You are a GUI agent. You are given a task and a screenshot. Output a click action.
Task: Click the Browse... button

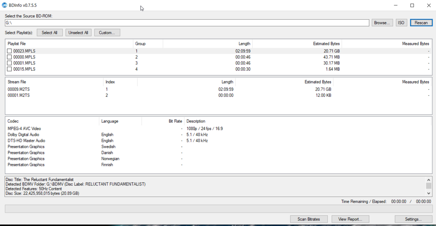coord(382,23)
